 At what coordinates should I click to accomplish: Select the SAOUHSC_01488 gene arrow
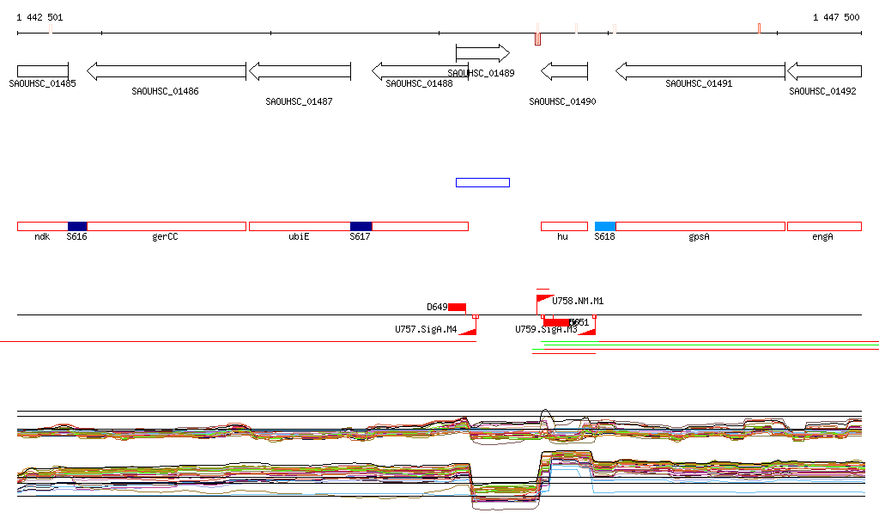[420, 71]
